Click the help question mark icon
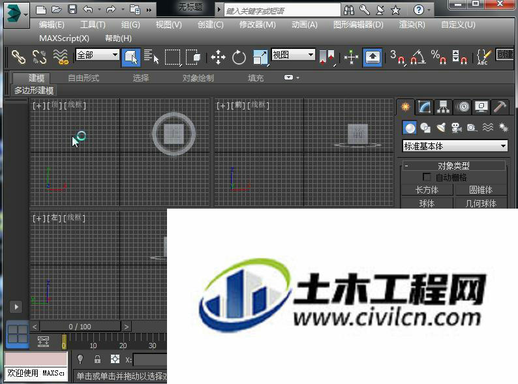 click(x=419, y=10)
